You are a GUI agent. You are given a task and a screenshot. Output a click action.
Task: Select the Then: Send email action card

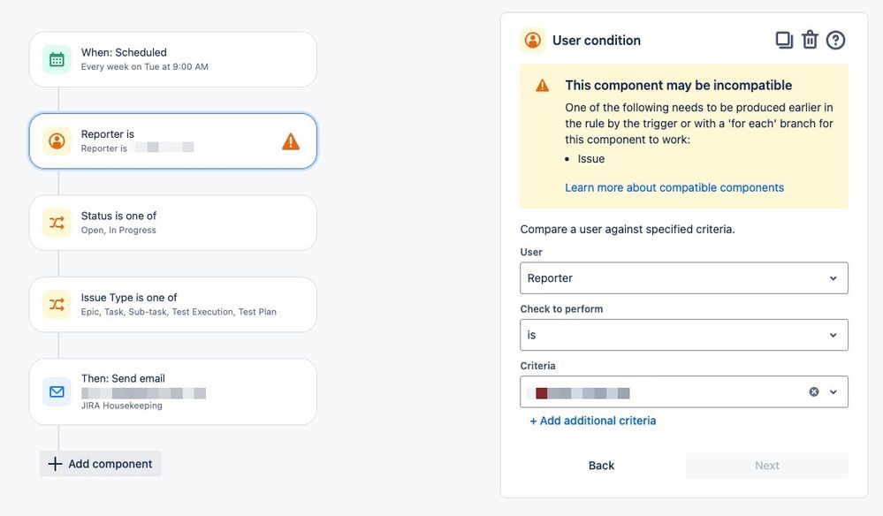click(173, 391)
